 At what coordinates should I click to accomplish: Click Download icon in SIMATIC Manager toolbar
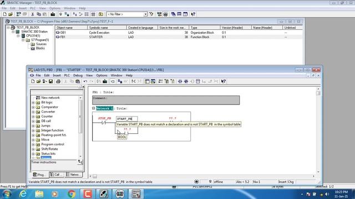[x=53, y=14]
